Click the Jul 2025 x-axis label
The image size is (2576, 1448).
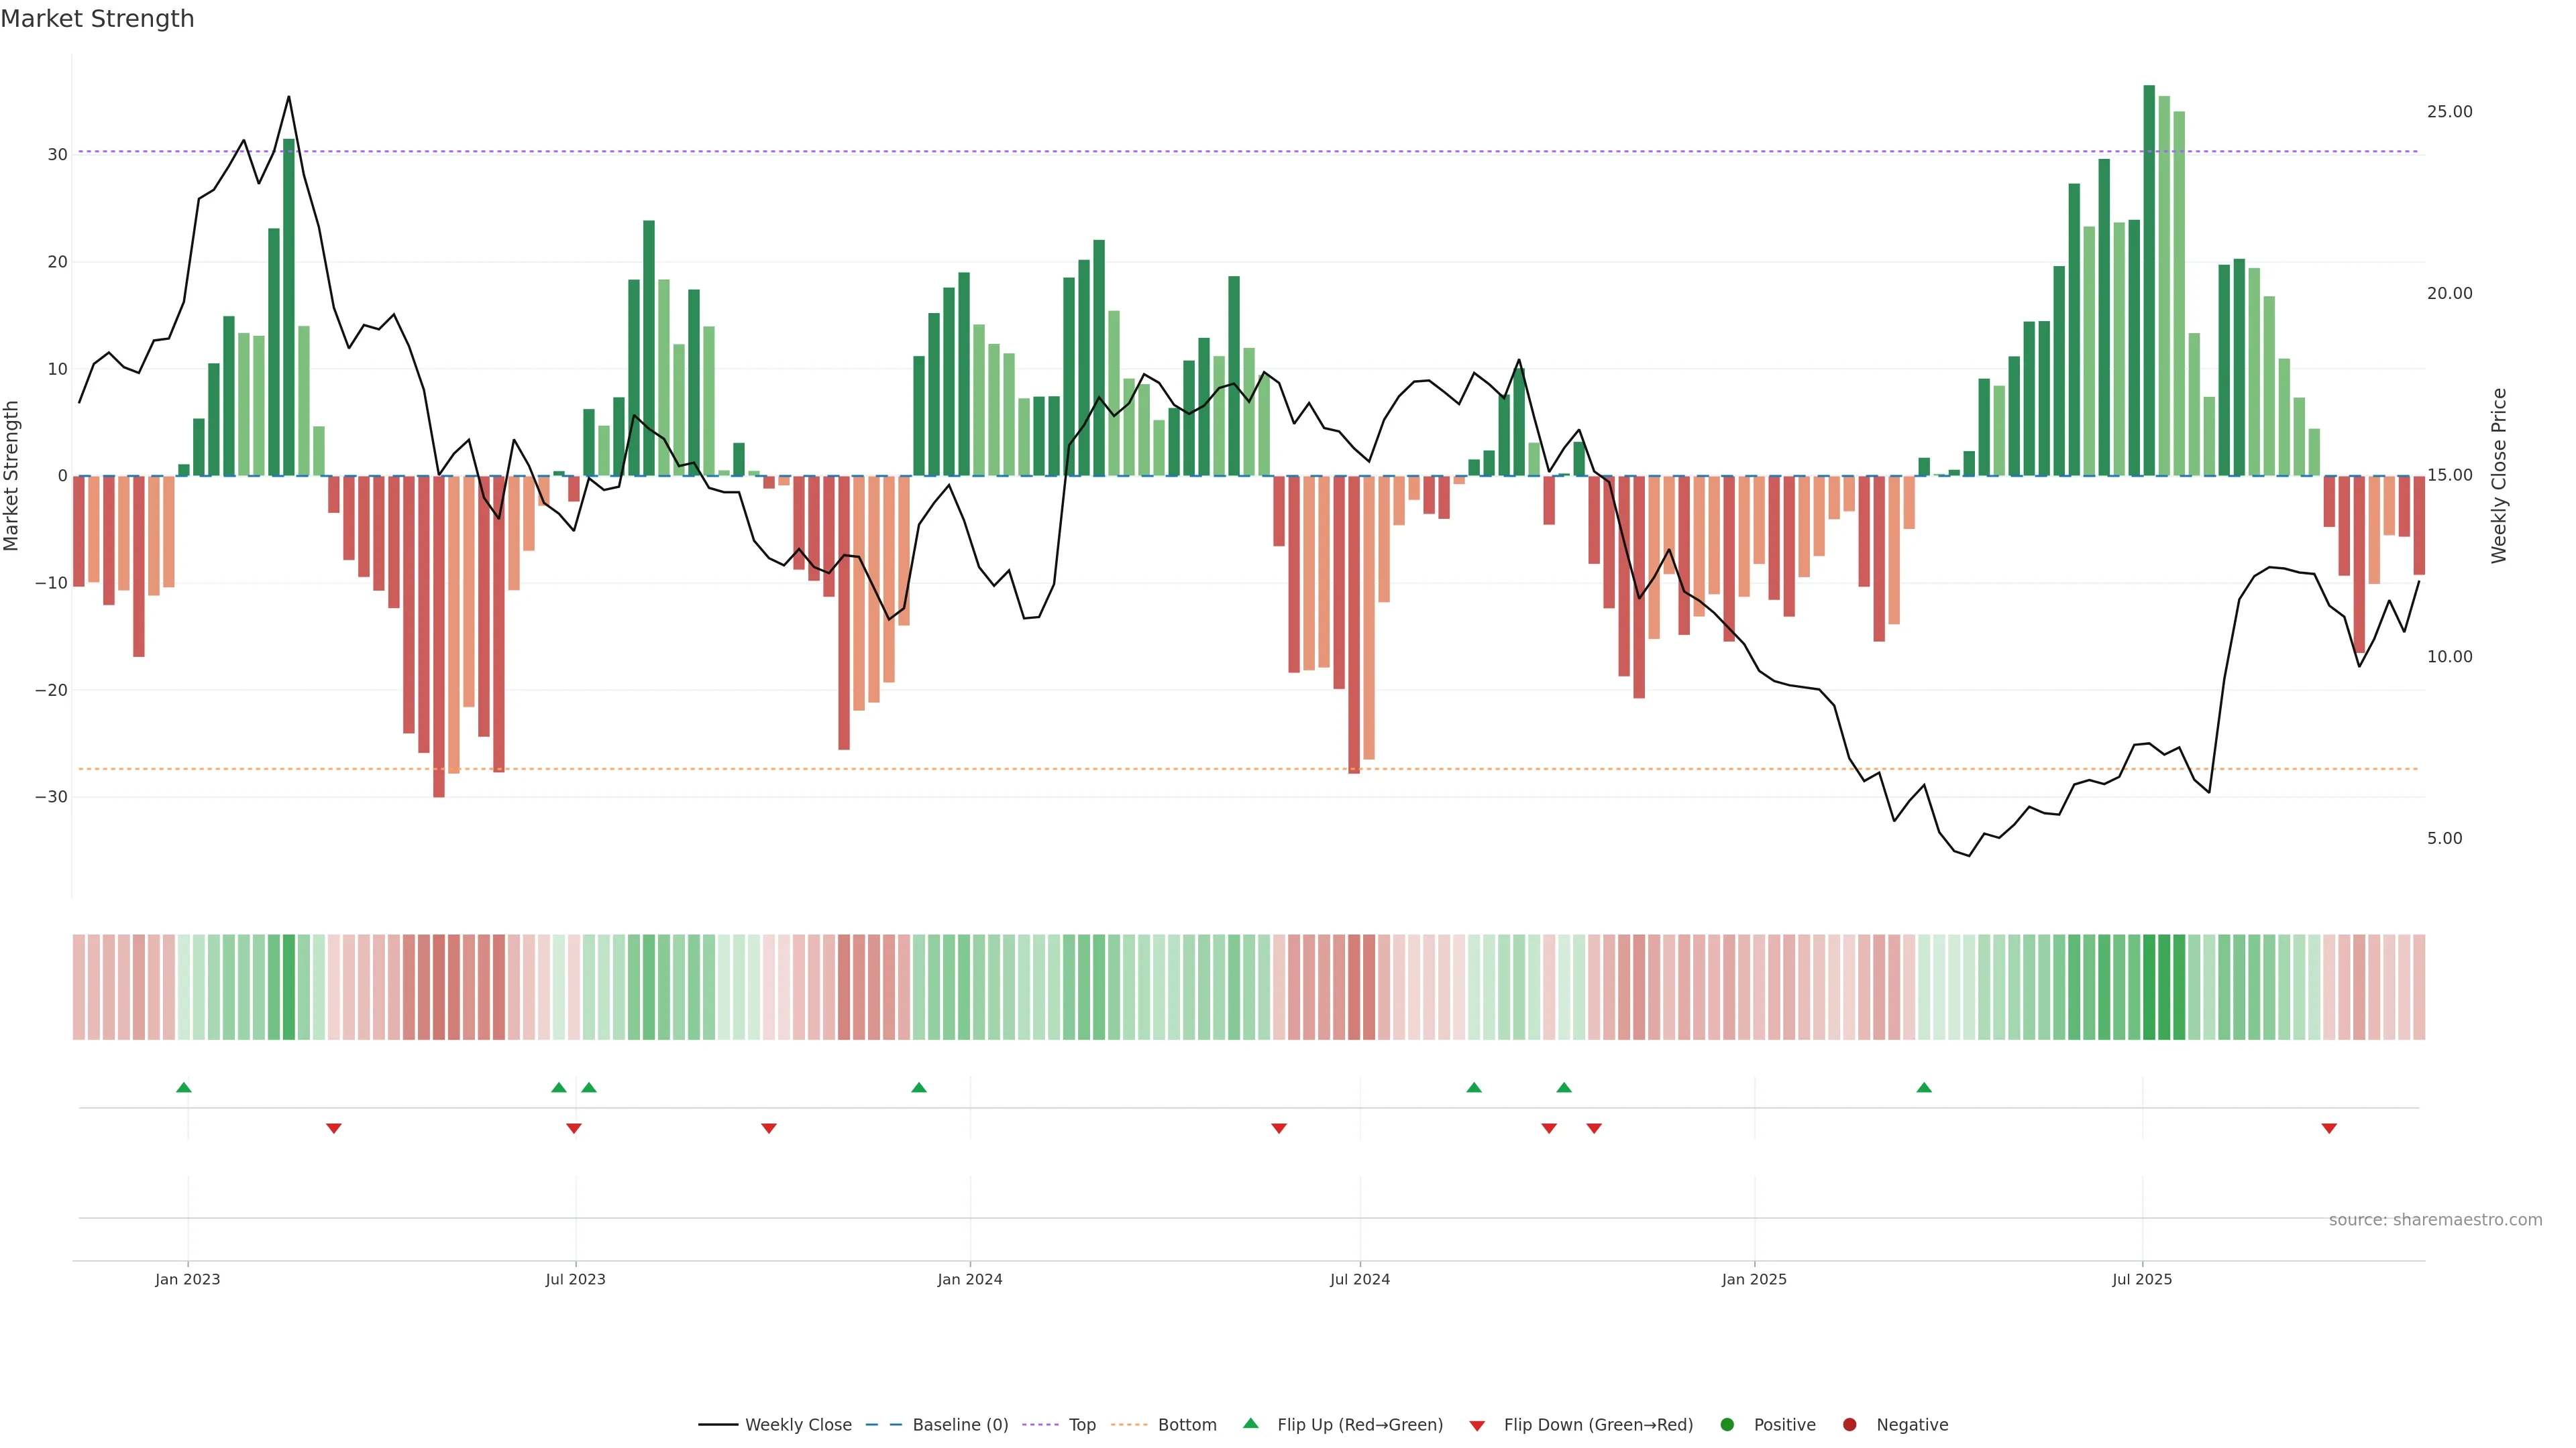coord(2142,1279)
